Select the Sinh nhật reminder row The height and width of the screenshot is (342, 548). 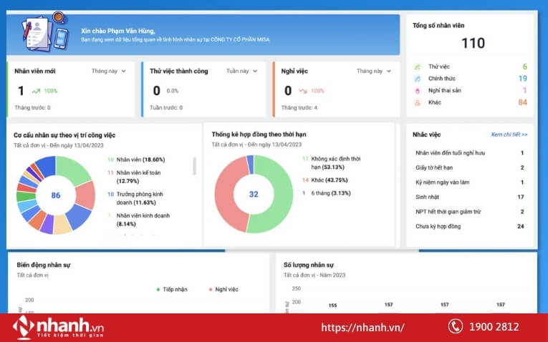point(469,197)
